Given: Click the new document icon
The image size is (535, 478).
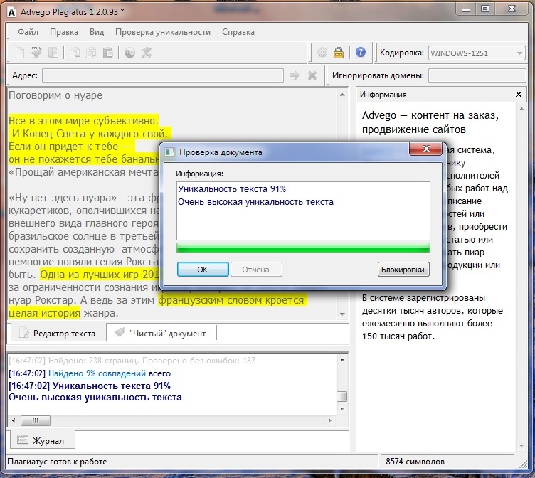Looking at the screenshot, I should [x=20, y=53].
